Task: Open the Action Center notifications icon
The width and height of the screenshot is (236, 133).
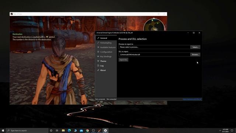Action: point(232,130)
